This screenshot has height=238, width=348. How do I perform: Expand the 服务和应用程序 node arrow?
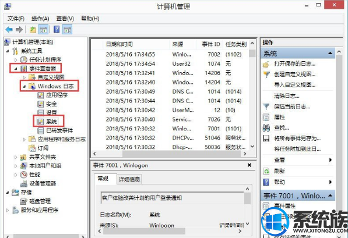[x=8, y=210]
